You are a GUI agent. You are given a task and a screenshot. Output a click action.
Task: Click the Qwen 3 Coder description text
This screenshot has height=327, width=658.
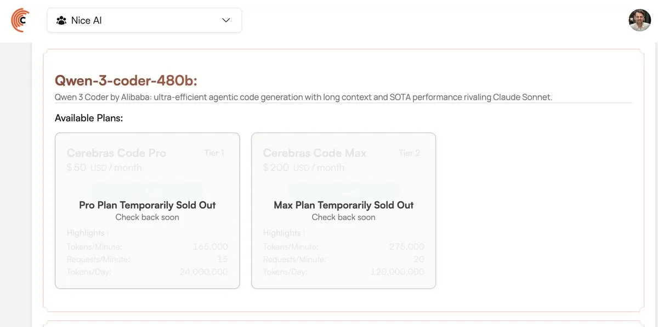click(303, 97)
